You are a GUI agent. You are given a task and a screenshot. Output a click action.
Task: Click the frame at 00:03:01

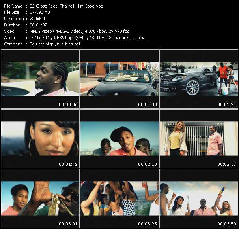[40, 199]
